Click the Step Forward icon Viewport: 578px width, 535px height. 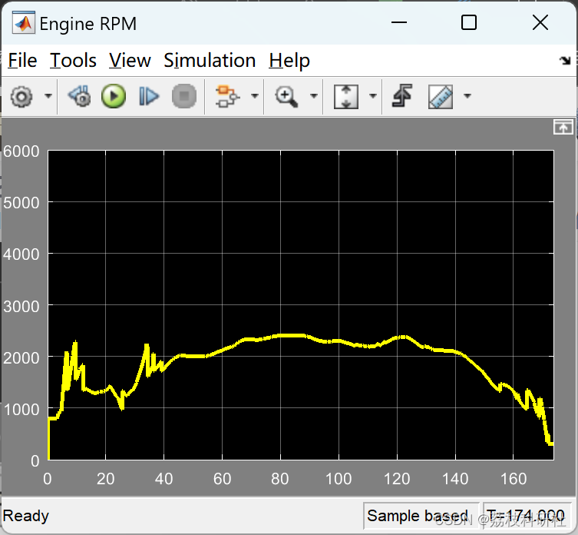coord(149,96)
